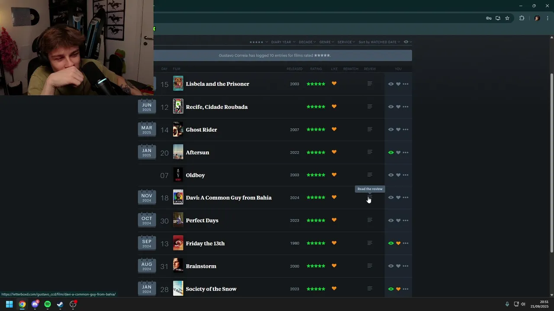Screen dimensions: 554x311
Task: Open GENRE filter dropdown
Action: pos(327,42)
